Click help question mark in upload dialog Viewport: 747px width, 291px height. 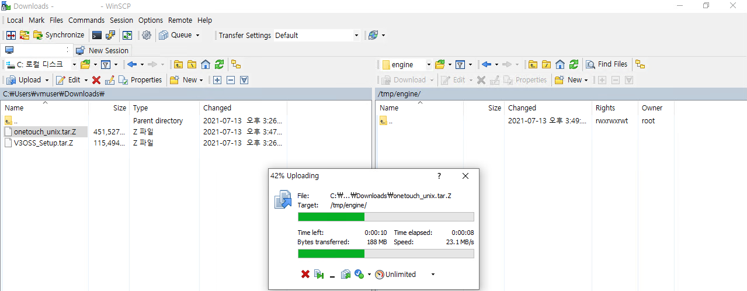[x=439, y=176]
